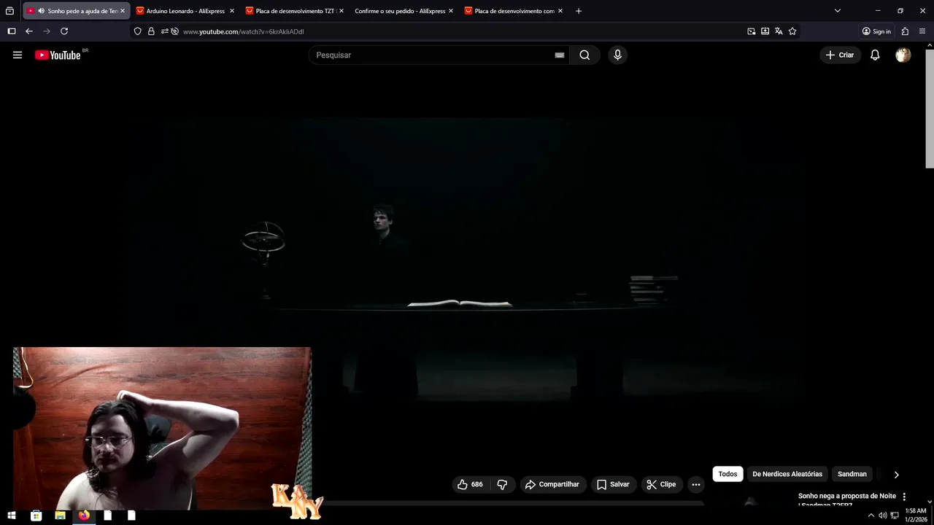Open the Firefox View tab icon
Image resolution: width=934 pixels, height=525 pixels.
point(9,11)
